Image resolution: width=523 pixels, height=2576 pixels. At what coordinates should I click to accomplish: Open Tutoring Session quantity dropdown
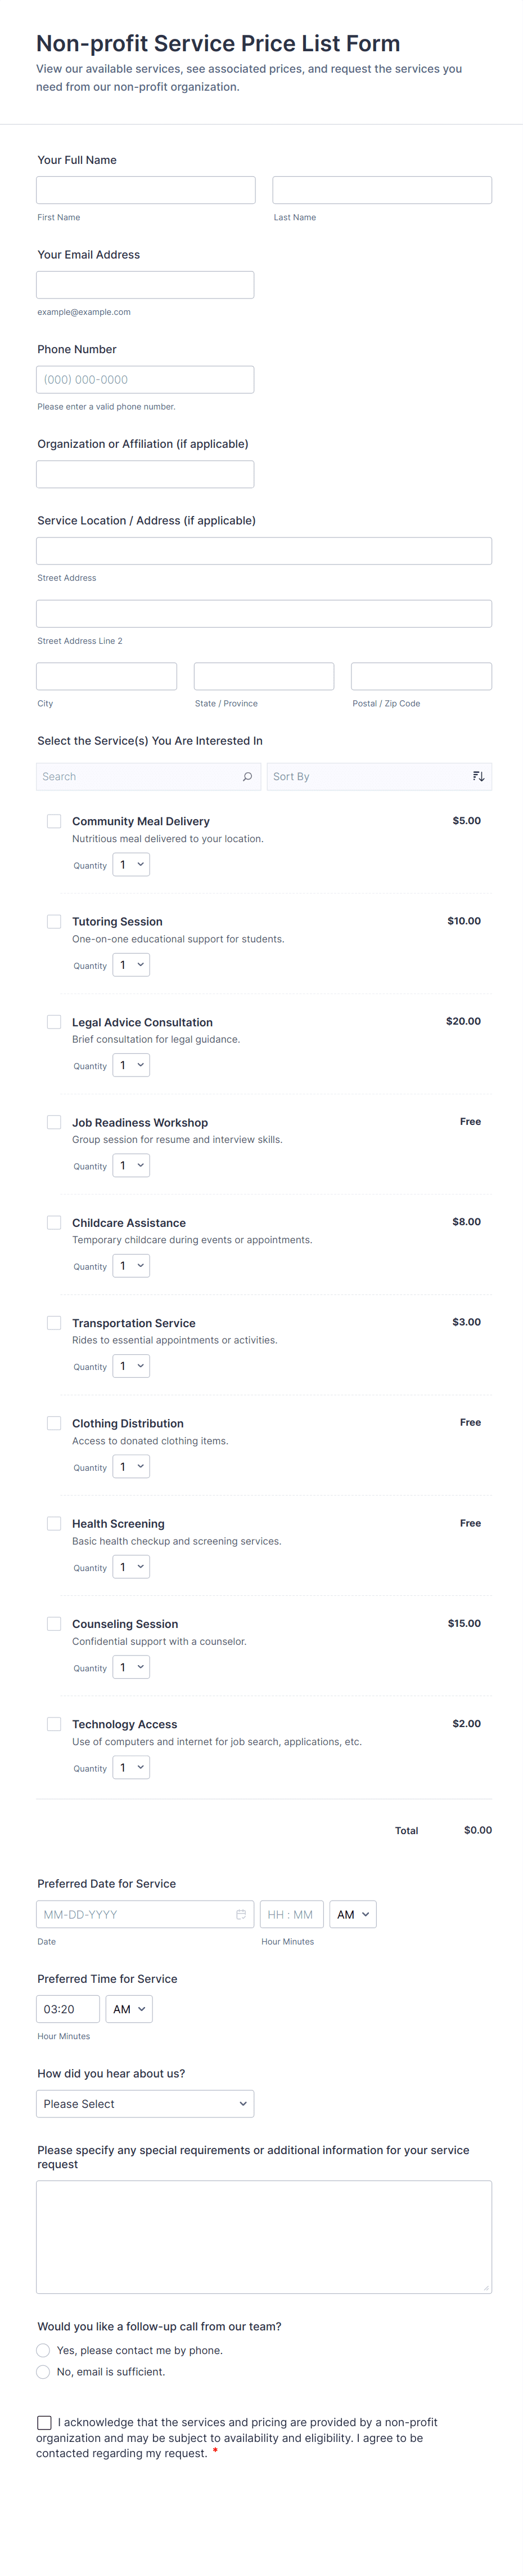(130, 965)
